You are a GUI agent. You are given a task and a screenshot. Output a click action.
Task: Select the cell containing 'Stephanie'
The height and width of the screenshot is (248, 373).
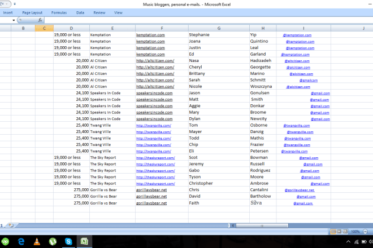pyautogui.click(x=219, y=34)
